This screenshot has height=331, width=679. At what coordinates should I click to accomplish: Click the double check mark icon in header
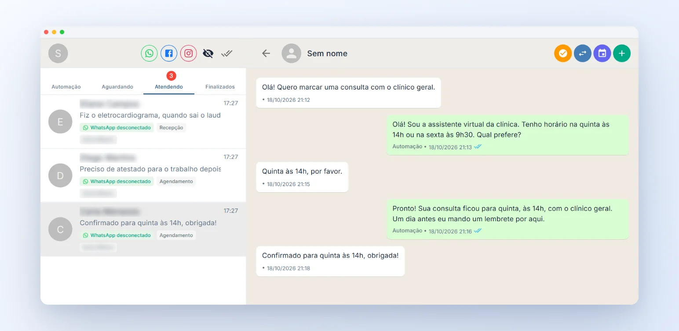coord(226,54)
